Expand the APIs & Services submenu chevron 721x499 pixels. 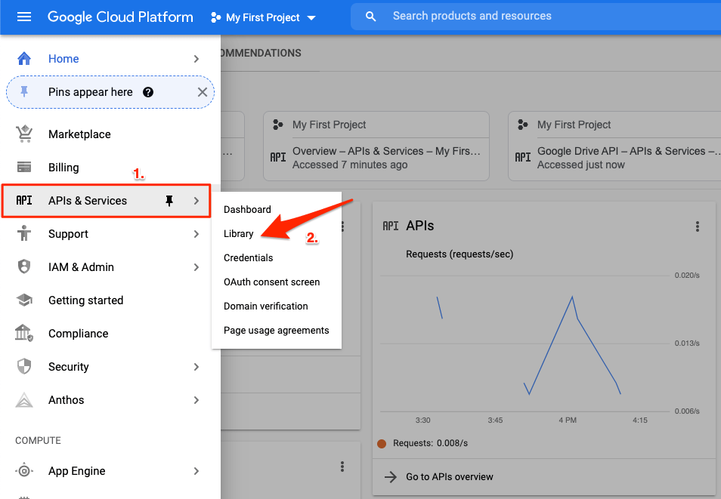(x=196, y=201)
